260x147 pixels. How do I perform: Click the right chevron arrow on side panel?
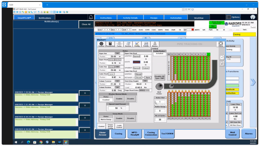pos(253,82)
